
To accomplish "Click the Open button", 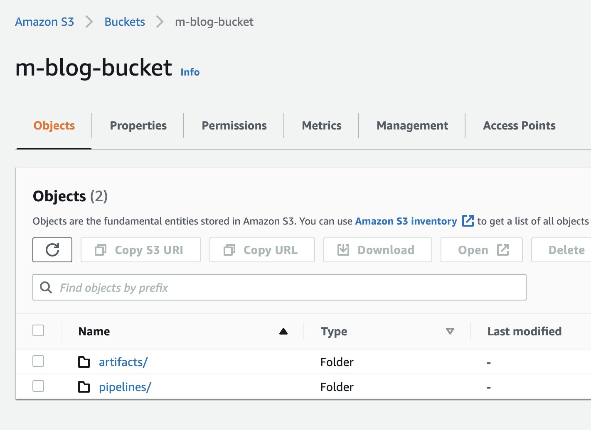I will (482, 250).
